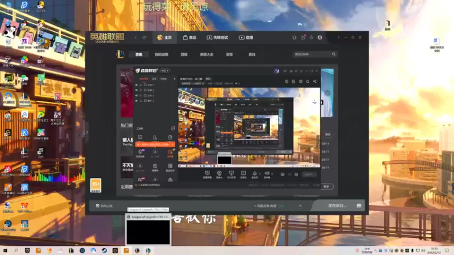
Task: Toggle the lock on the second source layer
Action: [x=141, y=90]
